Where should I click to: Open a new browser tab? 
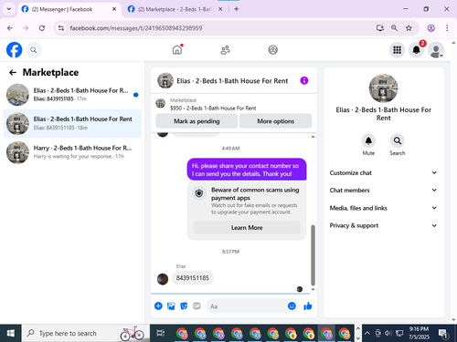(x=237, y=9)
